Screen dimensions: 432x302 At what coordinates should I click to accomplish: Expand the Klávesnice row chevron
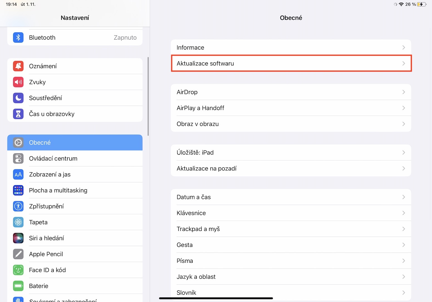pos(404,213)
